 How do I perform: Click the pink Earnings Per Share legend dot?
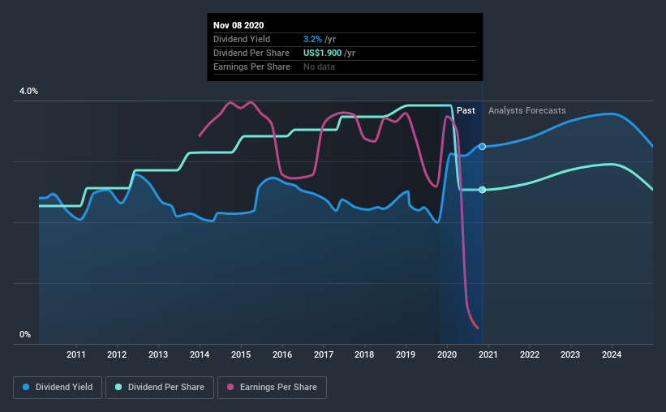pos(230,387)
